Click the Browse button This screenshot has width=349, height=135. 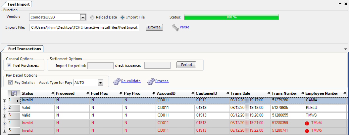154,27
